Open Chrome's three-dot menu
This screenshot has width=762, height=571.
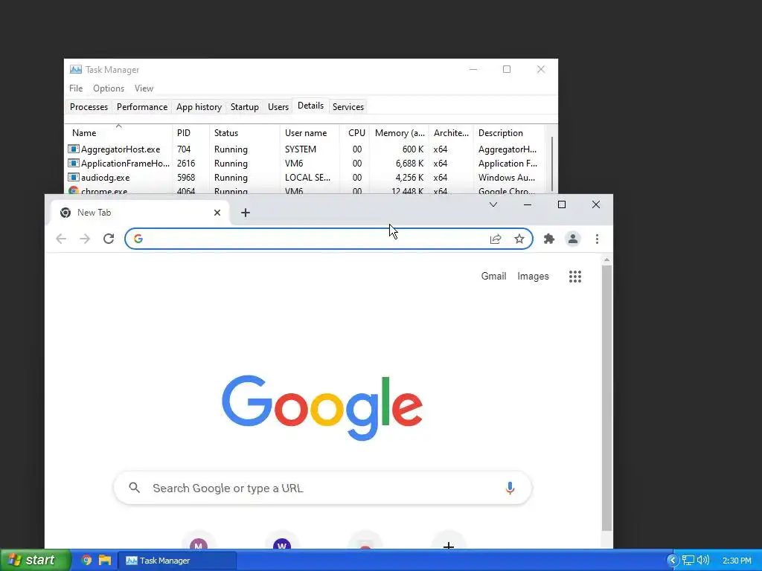(597, 239)
